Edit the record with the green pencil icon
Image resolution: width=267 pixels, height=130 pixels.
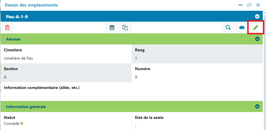tap(256, 27)
